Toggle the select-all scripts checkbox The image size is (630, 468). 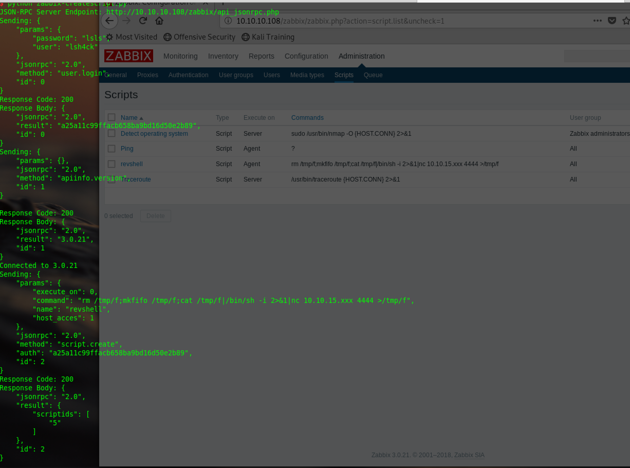[112, 117]
